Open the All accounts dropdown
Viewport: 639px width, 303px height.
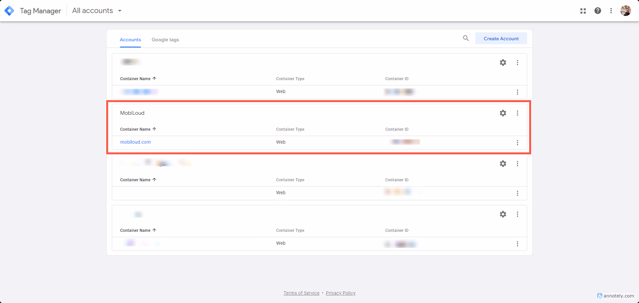[x=97, y=11]
